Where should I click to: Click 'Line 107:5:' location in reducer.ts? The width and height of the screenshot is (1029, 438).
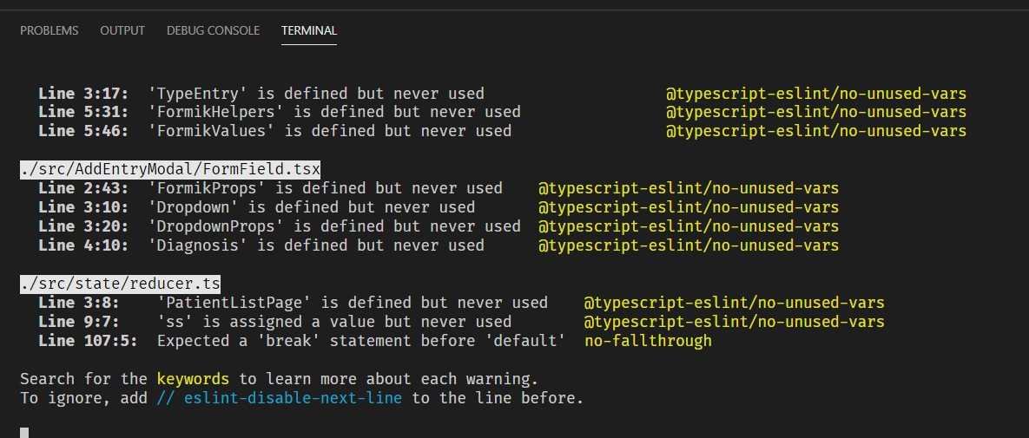[88, 341]
